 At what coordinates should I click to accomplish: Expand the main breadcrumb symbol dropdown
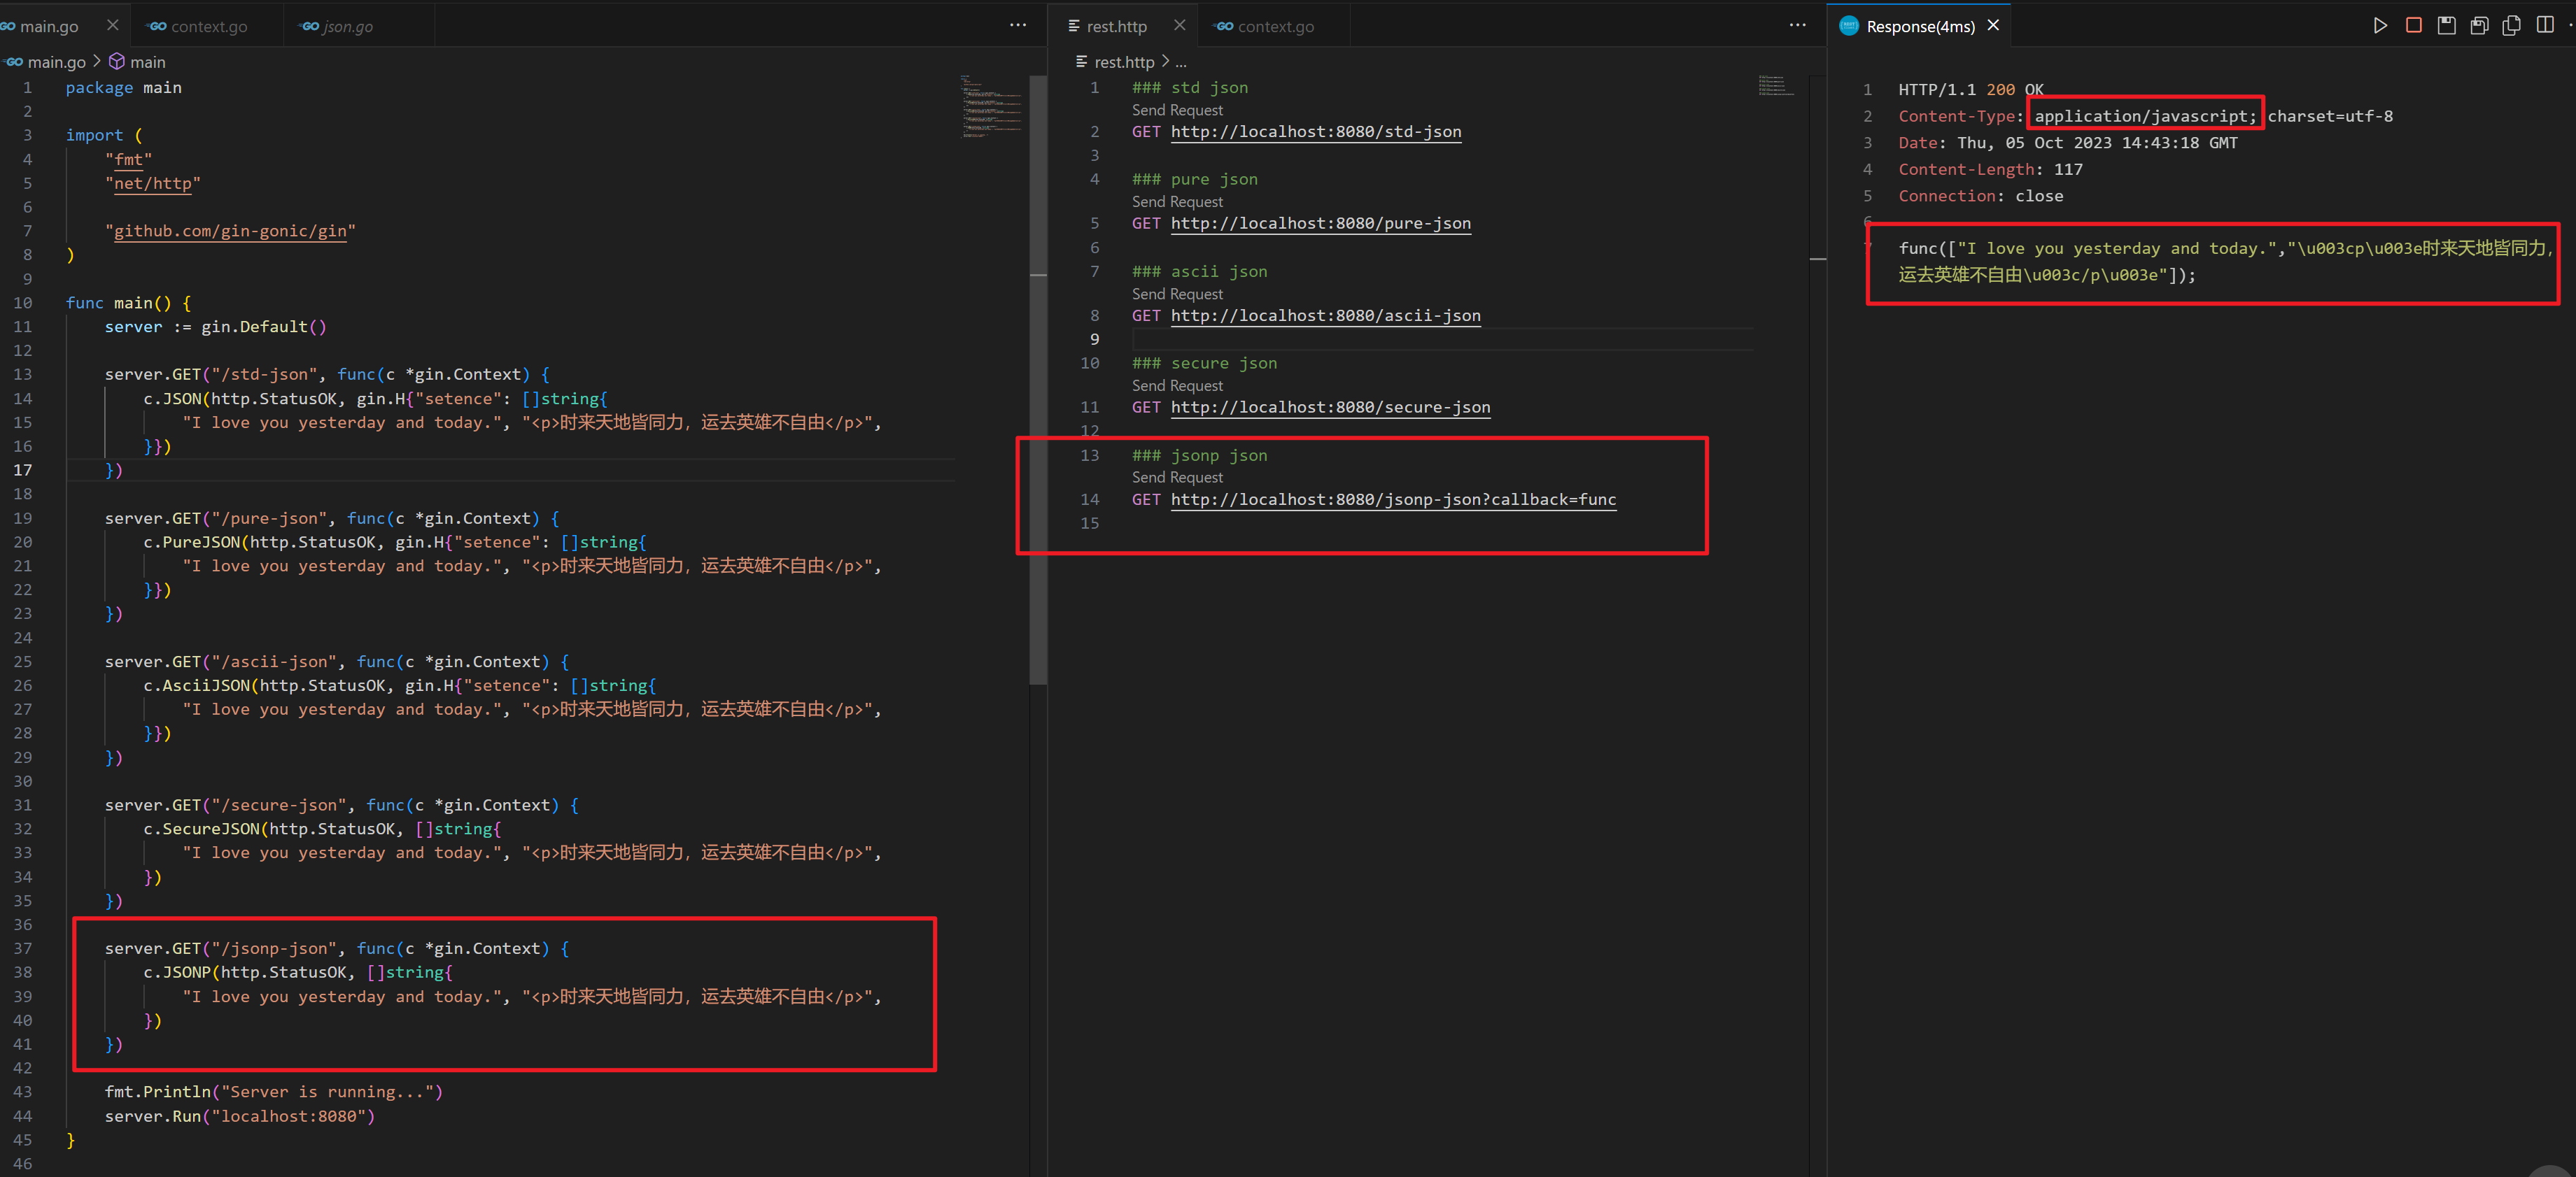[147, 62]
